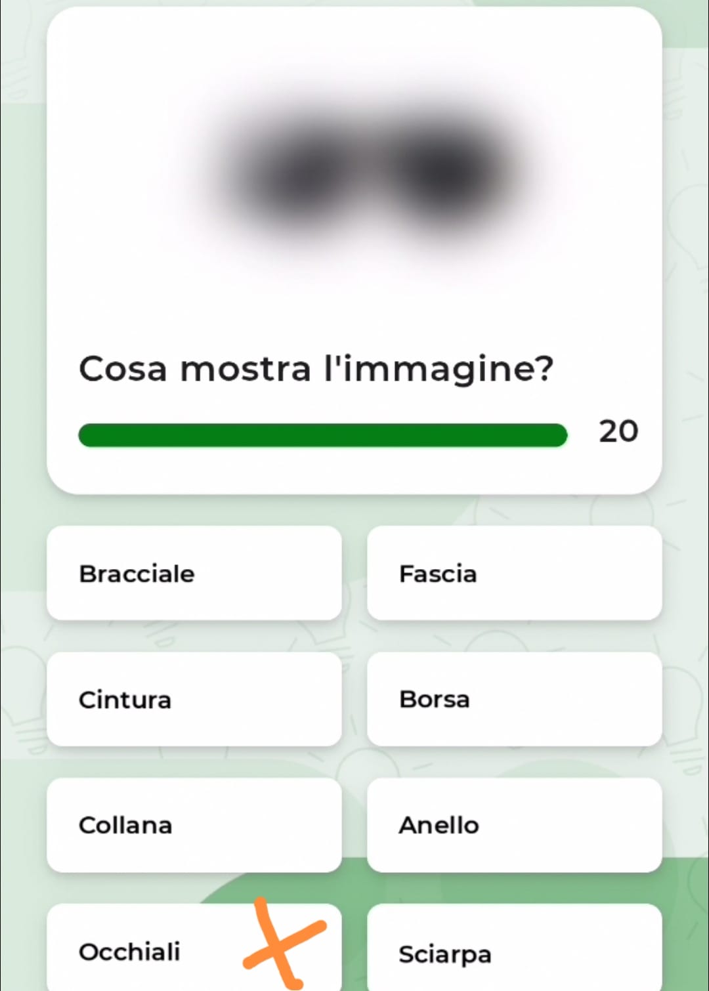This screenshot has height=991, width=709.
Task: Click the middle of the green countdown bar
Action: coord(322,435)
